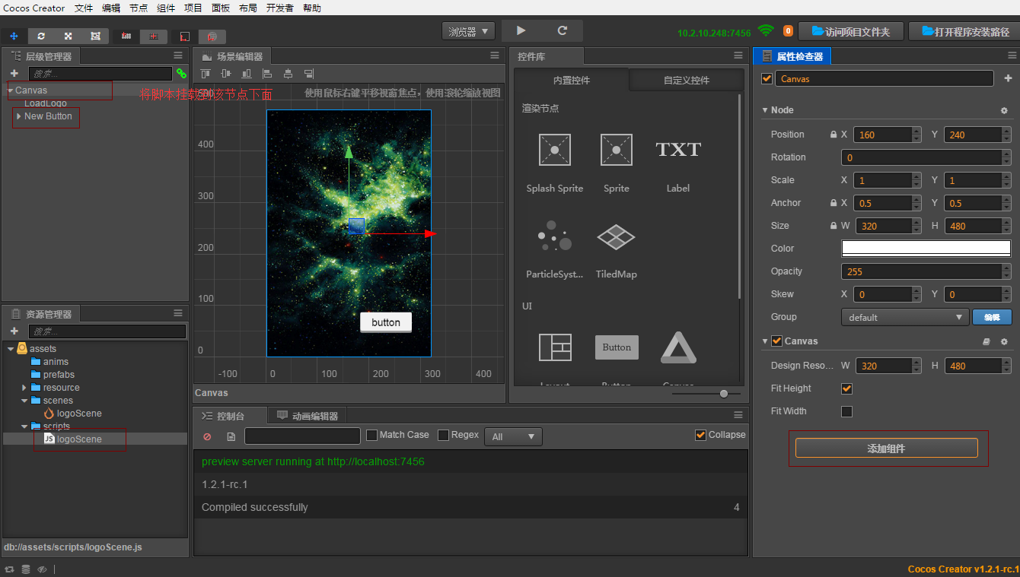Screen dimensions: 1020x577
Task: Select the Rotate transform tool
Action: [x=41, y=36]
